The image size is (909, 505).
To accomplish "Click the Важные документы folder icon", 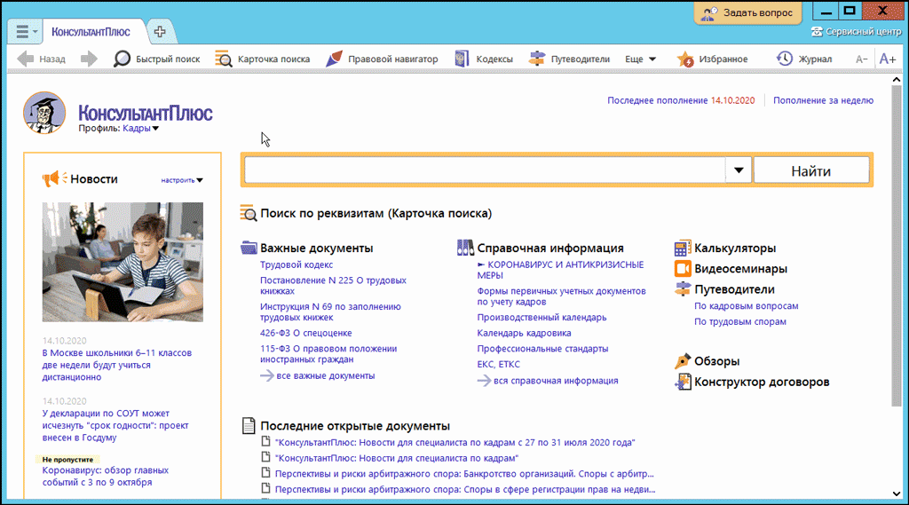I will click(249, 248).
